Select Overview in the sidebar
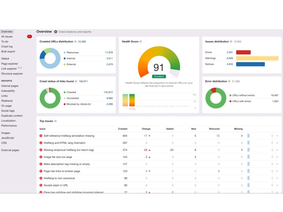The height and width of the screenshot is (212, 283). [x=7, y=32]
